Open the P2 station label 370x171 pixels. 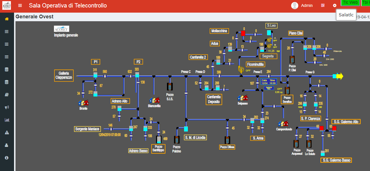(x=138, y=62)
